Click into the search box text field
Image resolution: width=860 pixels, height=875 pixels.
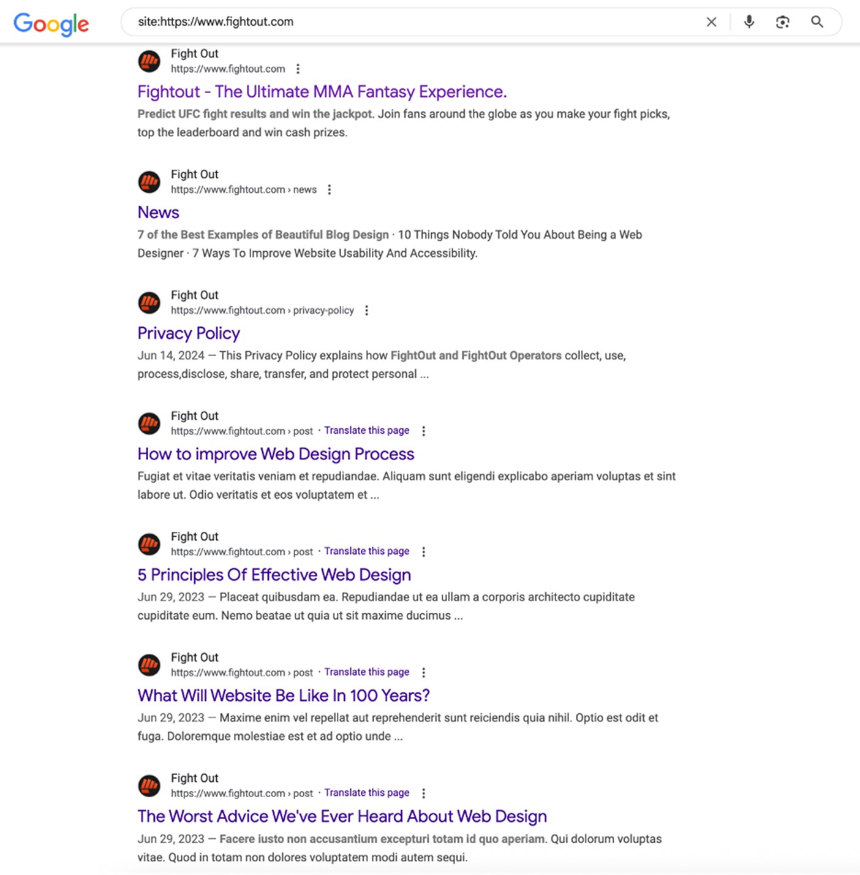(417, 22)
